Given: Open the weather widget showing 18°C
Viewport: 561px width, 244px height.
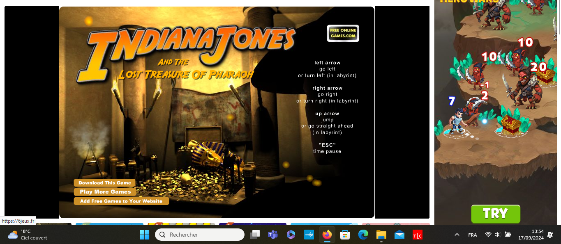Looking at the screenshot, I should click(x=28, y=235).
